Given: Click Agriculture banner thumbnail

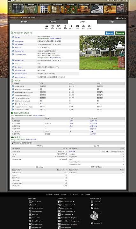Looking at the screenshot, I should [x=70, y=9].
